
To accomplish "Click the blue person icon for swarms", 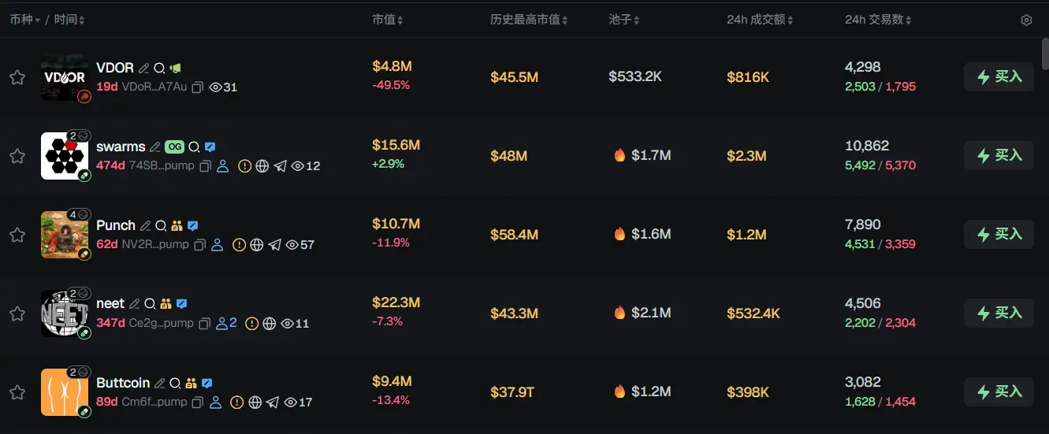I will (222, 166).
